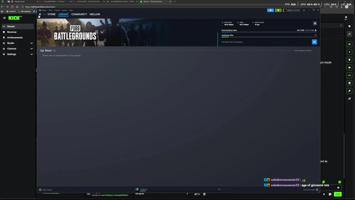Click the Kick edit pencil icon

click(x=349, y=34)
